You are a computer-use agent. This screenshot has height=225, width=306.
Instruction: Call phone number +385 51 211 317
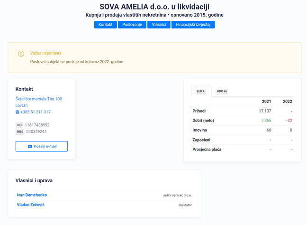[x=36, y=112]
